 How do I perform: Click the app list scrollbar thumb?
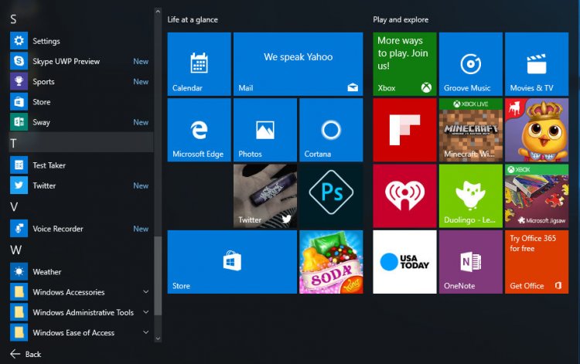click(x=158, y=276)
